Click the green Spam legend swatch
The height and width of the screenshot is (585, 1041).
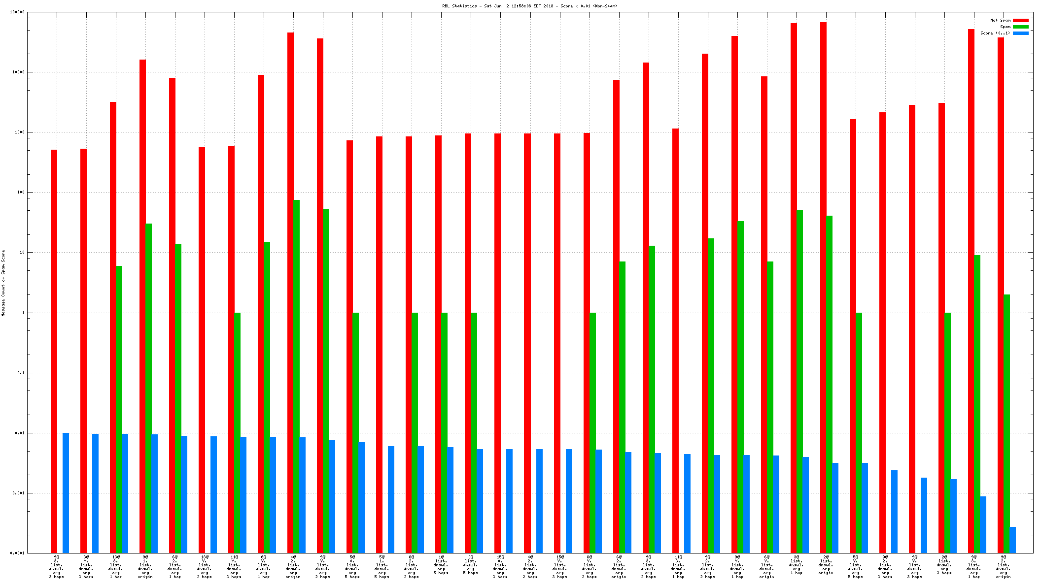tap(1021, 27)
